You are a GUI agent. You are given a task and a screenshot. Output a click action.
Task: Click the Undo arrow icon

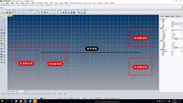[23, 13]
